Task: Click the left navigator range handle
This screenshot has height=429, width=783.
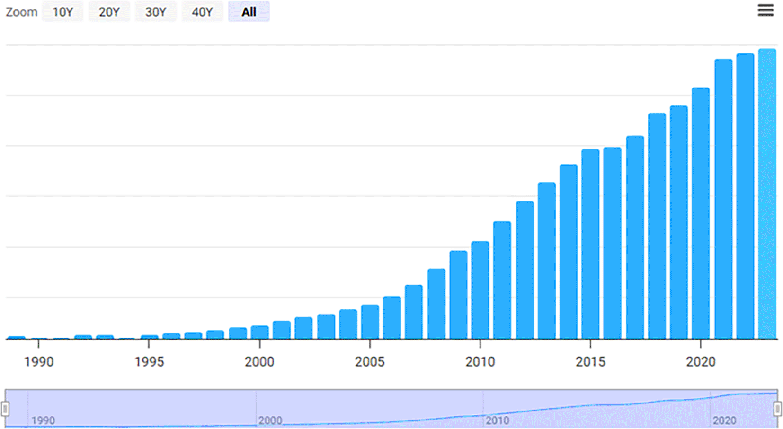Action: (x=5, y=408)
